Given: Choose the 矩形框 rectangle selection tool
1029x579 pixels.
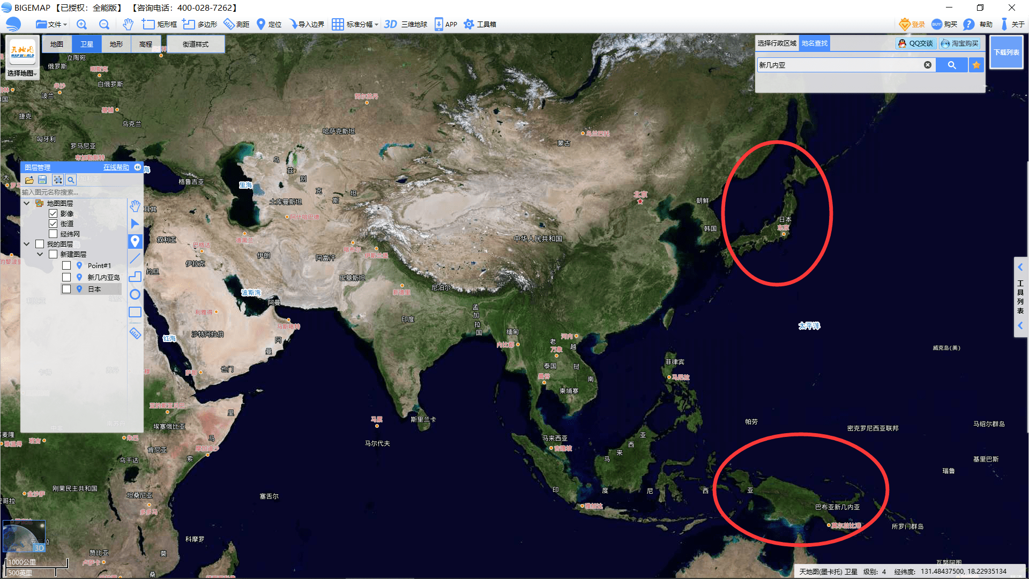Looking at the screenshot, I should tap(159, 24).
